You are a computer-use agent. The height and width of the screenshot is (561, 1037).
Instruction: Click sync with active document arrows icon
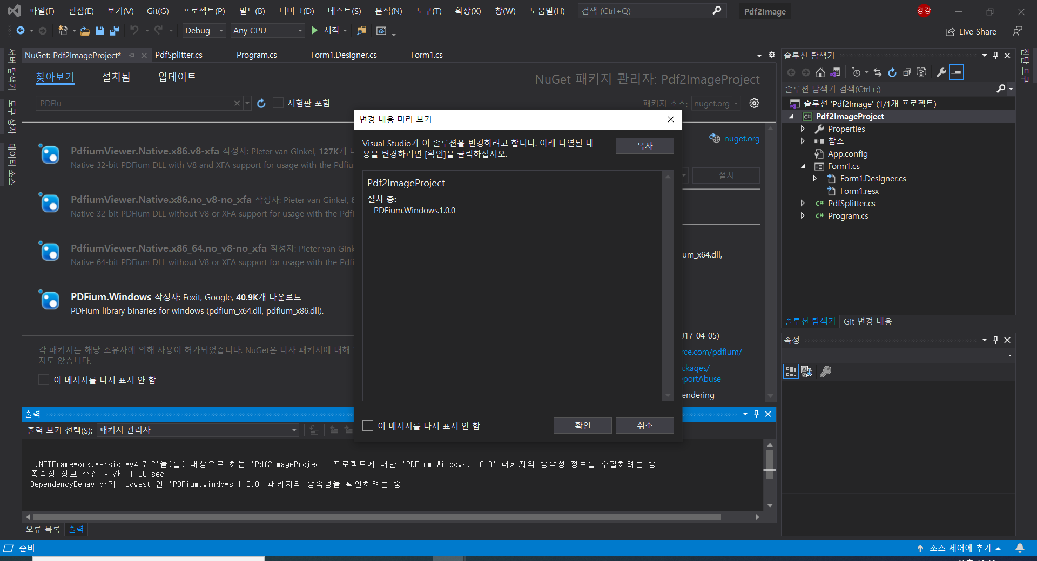[878, 72]
